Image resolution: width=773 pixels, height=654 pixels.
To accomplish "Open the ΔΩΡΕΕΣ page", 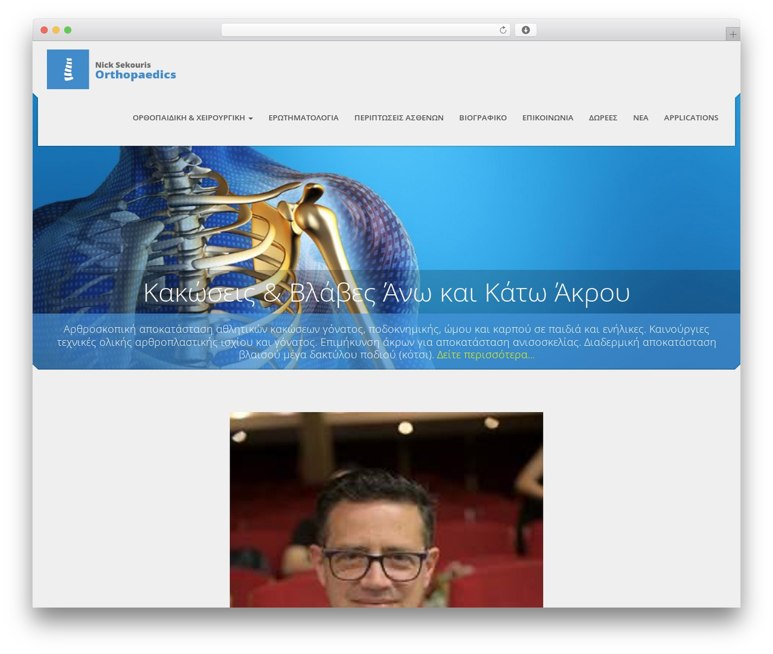I will [x=603, y=118].
